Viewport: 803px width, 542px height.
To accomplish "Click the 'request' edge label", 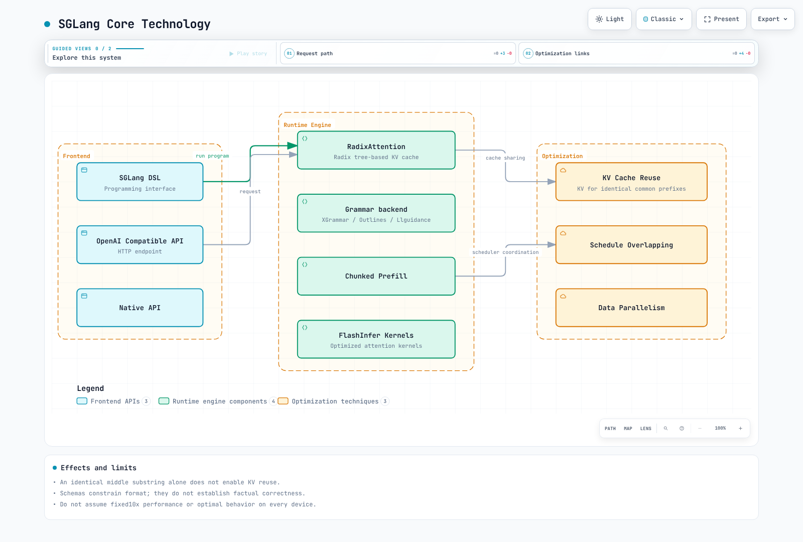I will [x=250, y=192].
